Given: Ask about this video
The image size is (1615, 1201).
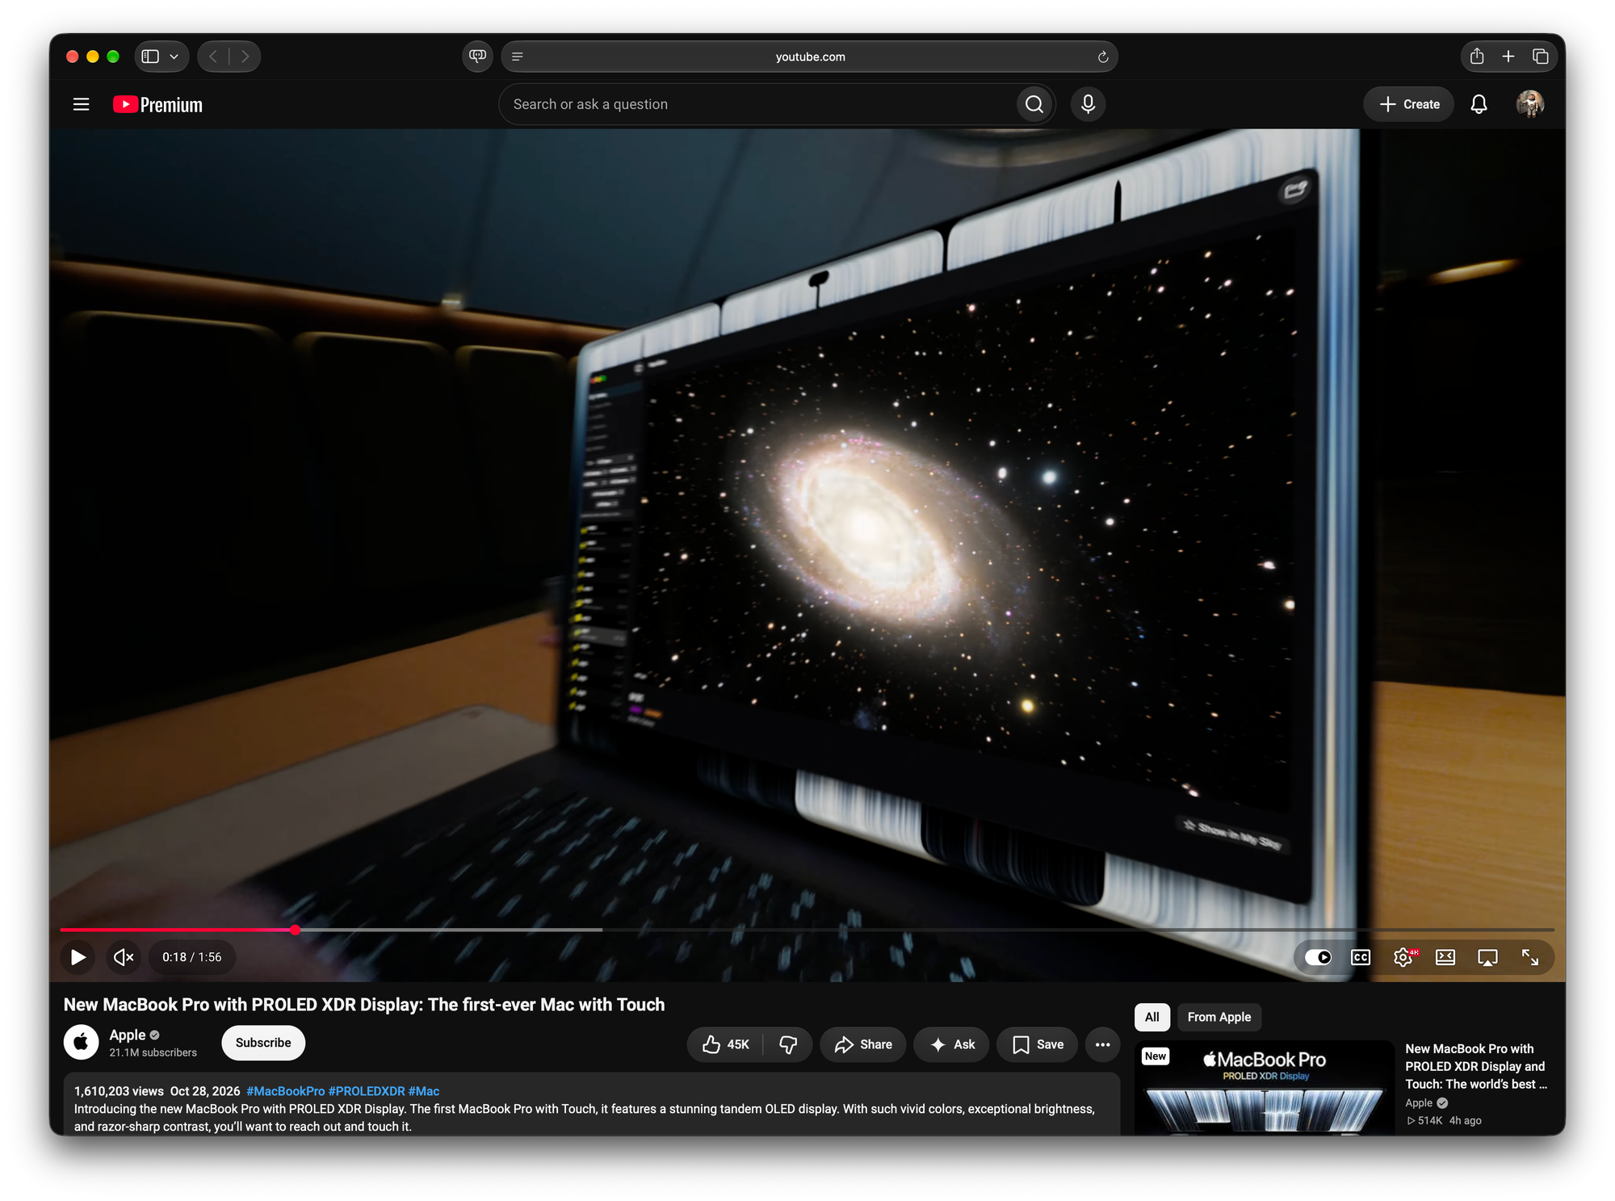Looking at the screenshot, I should pyautogui.click(x=952, y=1044).
